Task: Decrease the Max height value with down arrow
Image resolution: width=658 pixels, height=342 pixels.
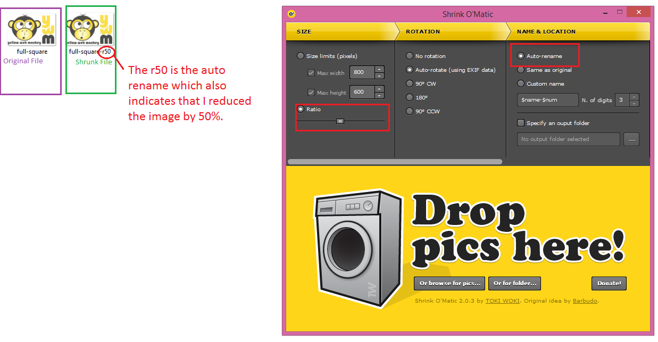Action: [379, 95]
